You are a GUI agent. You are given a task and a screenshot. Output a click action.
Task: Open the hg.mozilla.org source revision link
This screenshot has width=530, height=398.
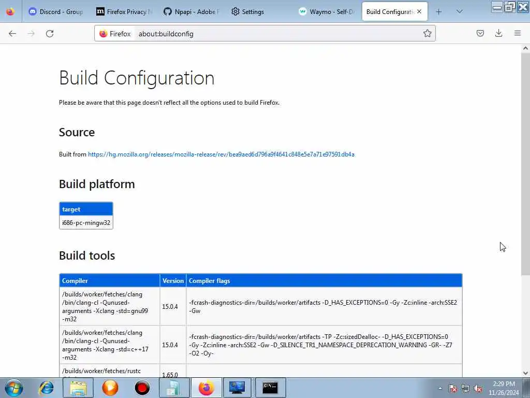coord(221,154)
